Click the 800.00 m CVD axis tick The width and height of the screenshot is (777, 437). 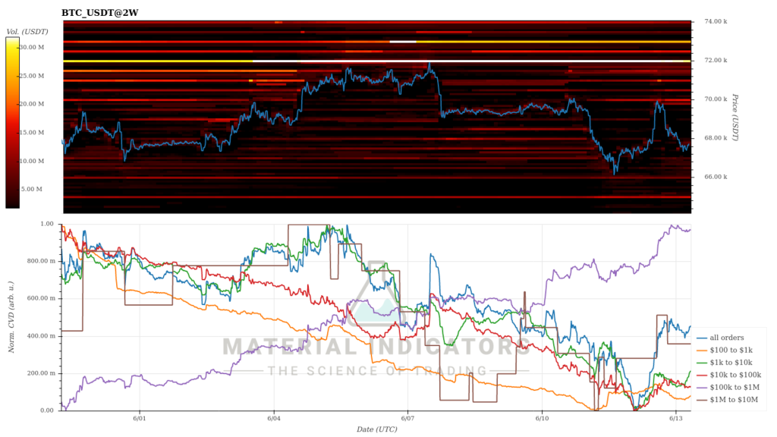43,261
